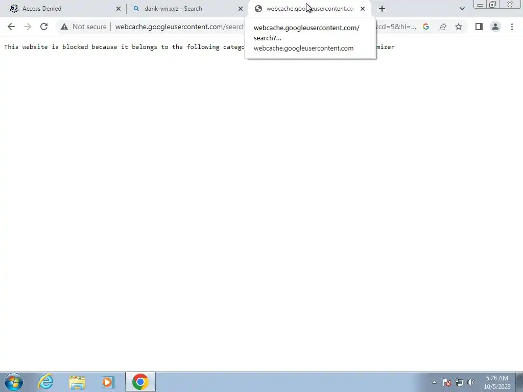Switch to the dank-vm.xyz Search tab
This screenshot has width=523, height=392.
[x=187, y=9]
